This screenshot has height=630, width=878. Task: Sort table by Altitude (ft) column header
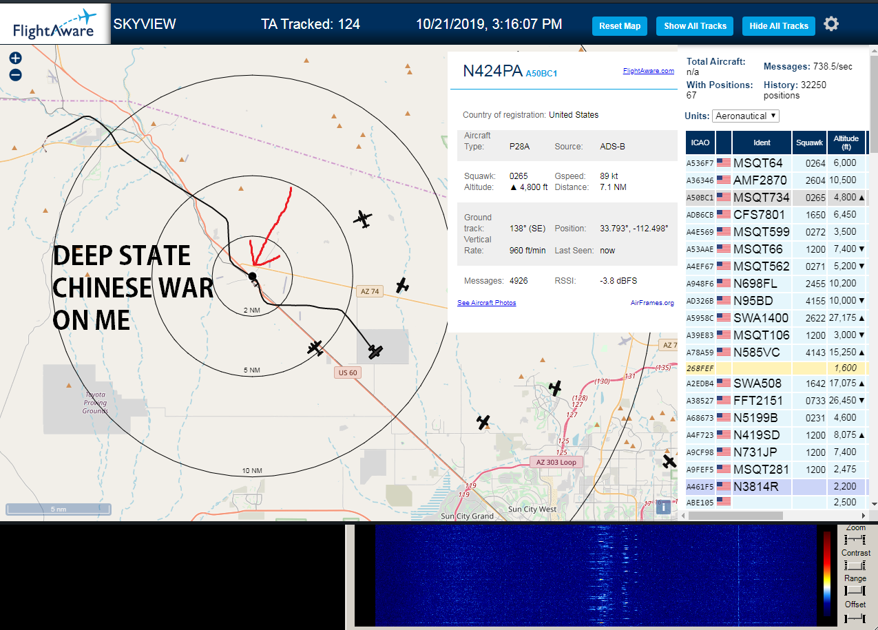click(x=846, y=143)
